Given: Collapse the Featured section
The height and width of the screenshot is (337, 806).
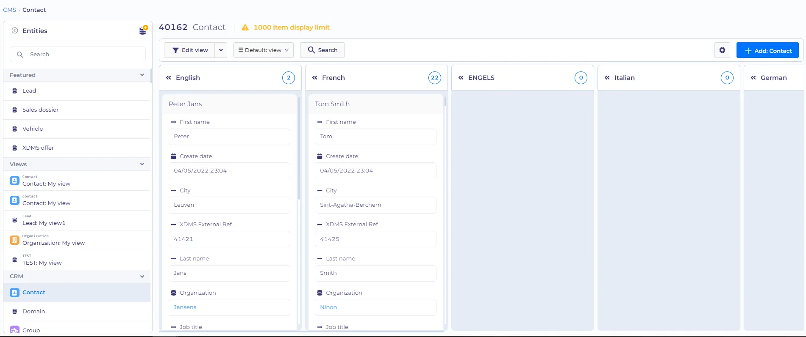Looking at the screenshot, I should coord(142,75).
